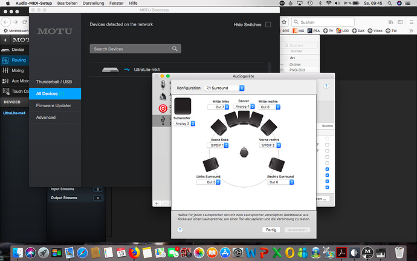Open the Vorne rechts S/PDIF 2 dropdown
Screen dimensions: 417x261
pos(270,145)
